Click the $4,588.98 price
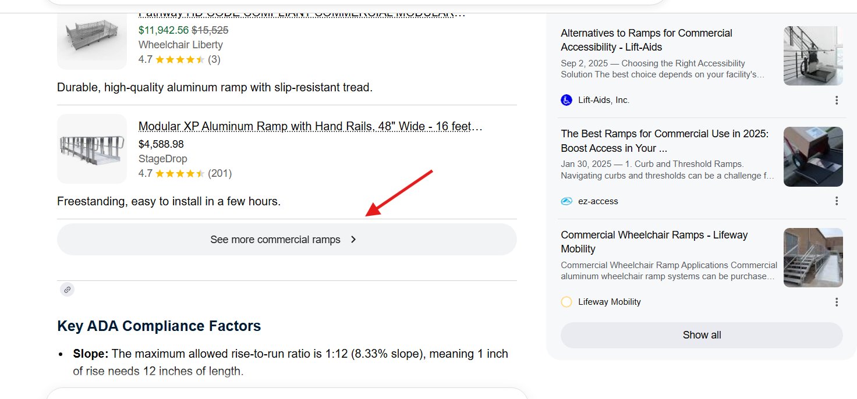 [161, 144]
